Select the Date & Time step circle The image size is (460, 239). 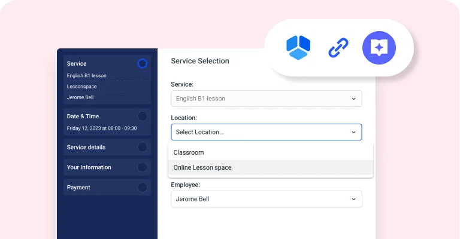[x=143, y=116]
